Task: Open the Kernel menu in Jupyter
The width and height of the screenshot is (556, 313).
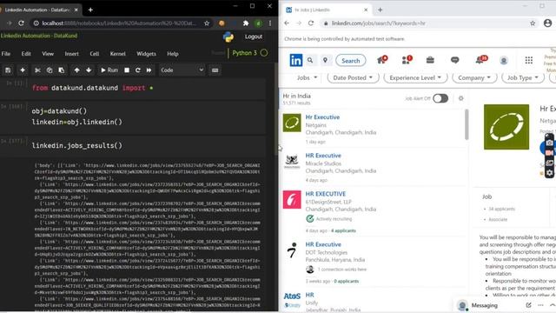Action: coord(118,54)
